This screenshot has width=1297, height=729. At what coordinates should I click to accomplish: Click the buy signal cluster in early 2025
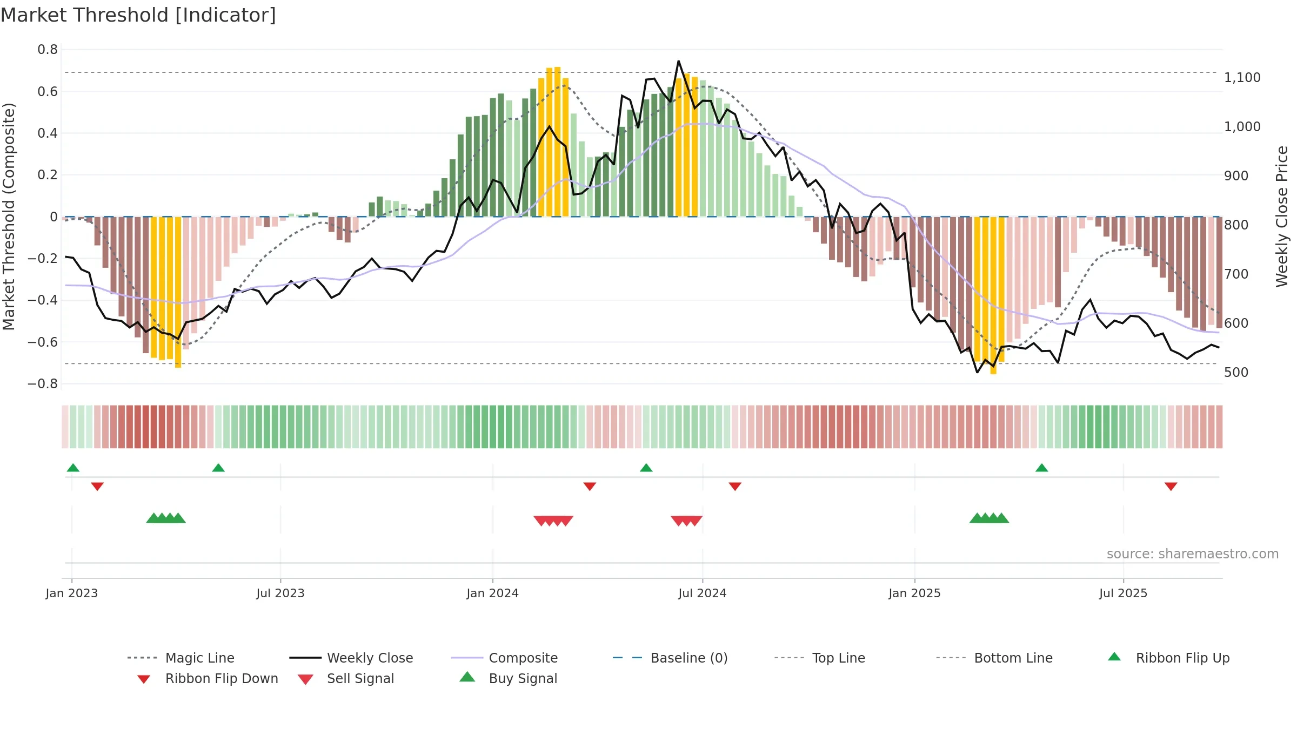point(990,518)
